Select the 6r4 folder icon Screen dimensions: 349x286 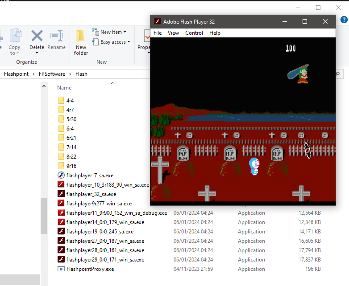pos(61,128)
